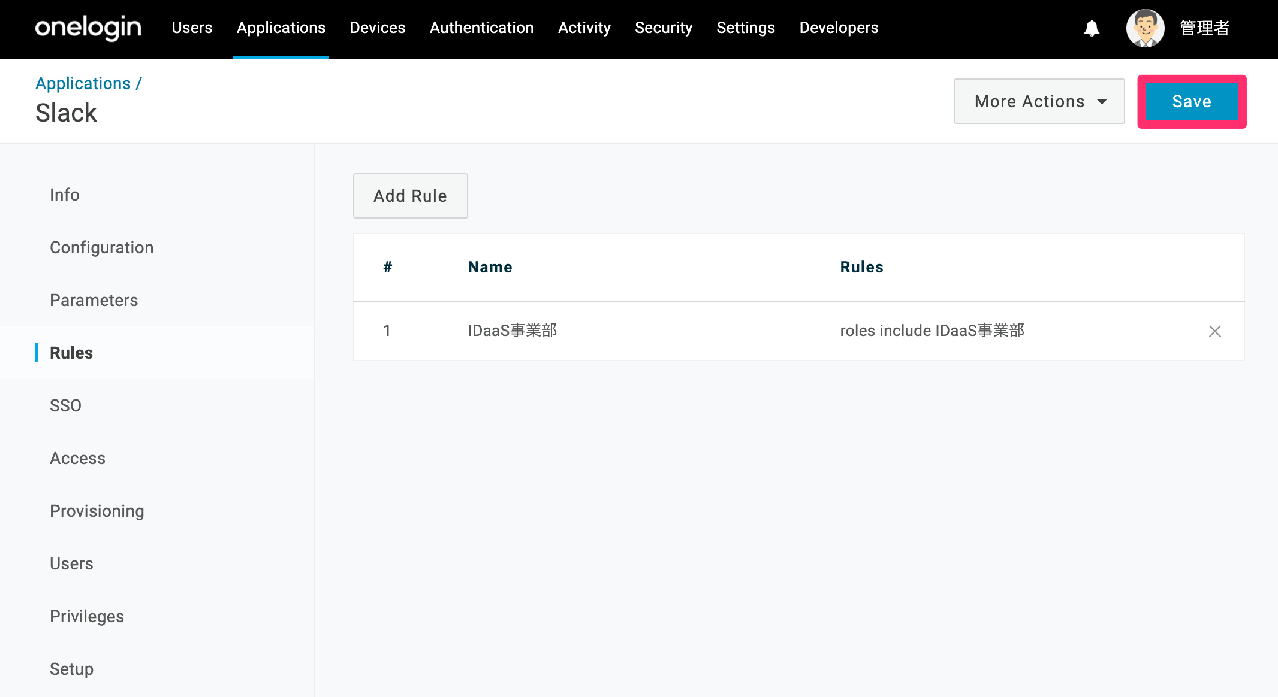
Task: Switch to the Setup tab
Action: 71,669
